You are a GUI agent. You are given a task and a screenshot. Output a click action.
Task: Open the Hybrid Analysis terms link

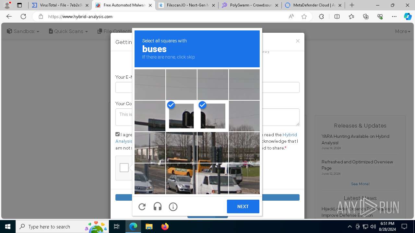(290, 135)
